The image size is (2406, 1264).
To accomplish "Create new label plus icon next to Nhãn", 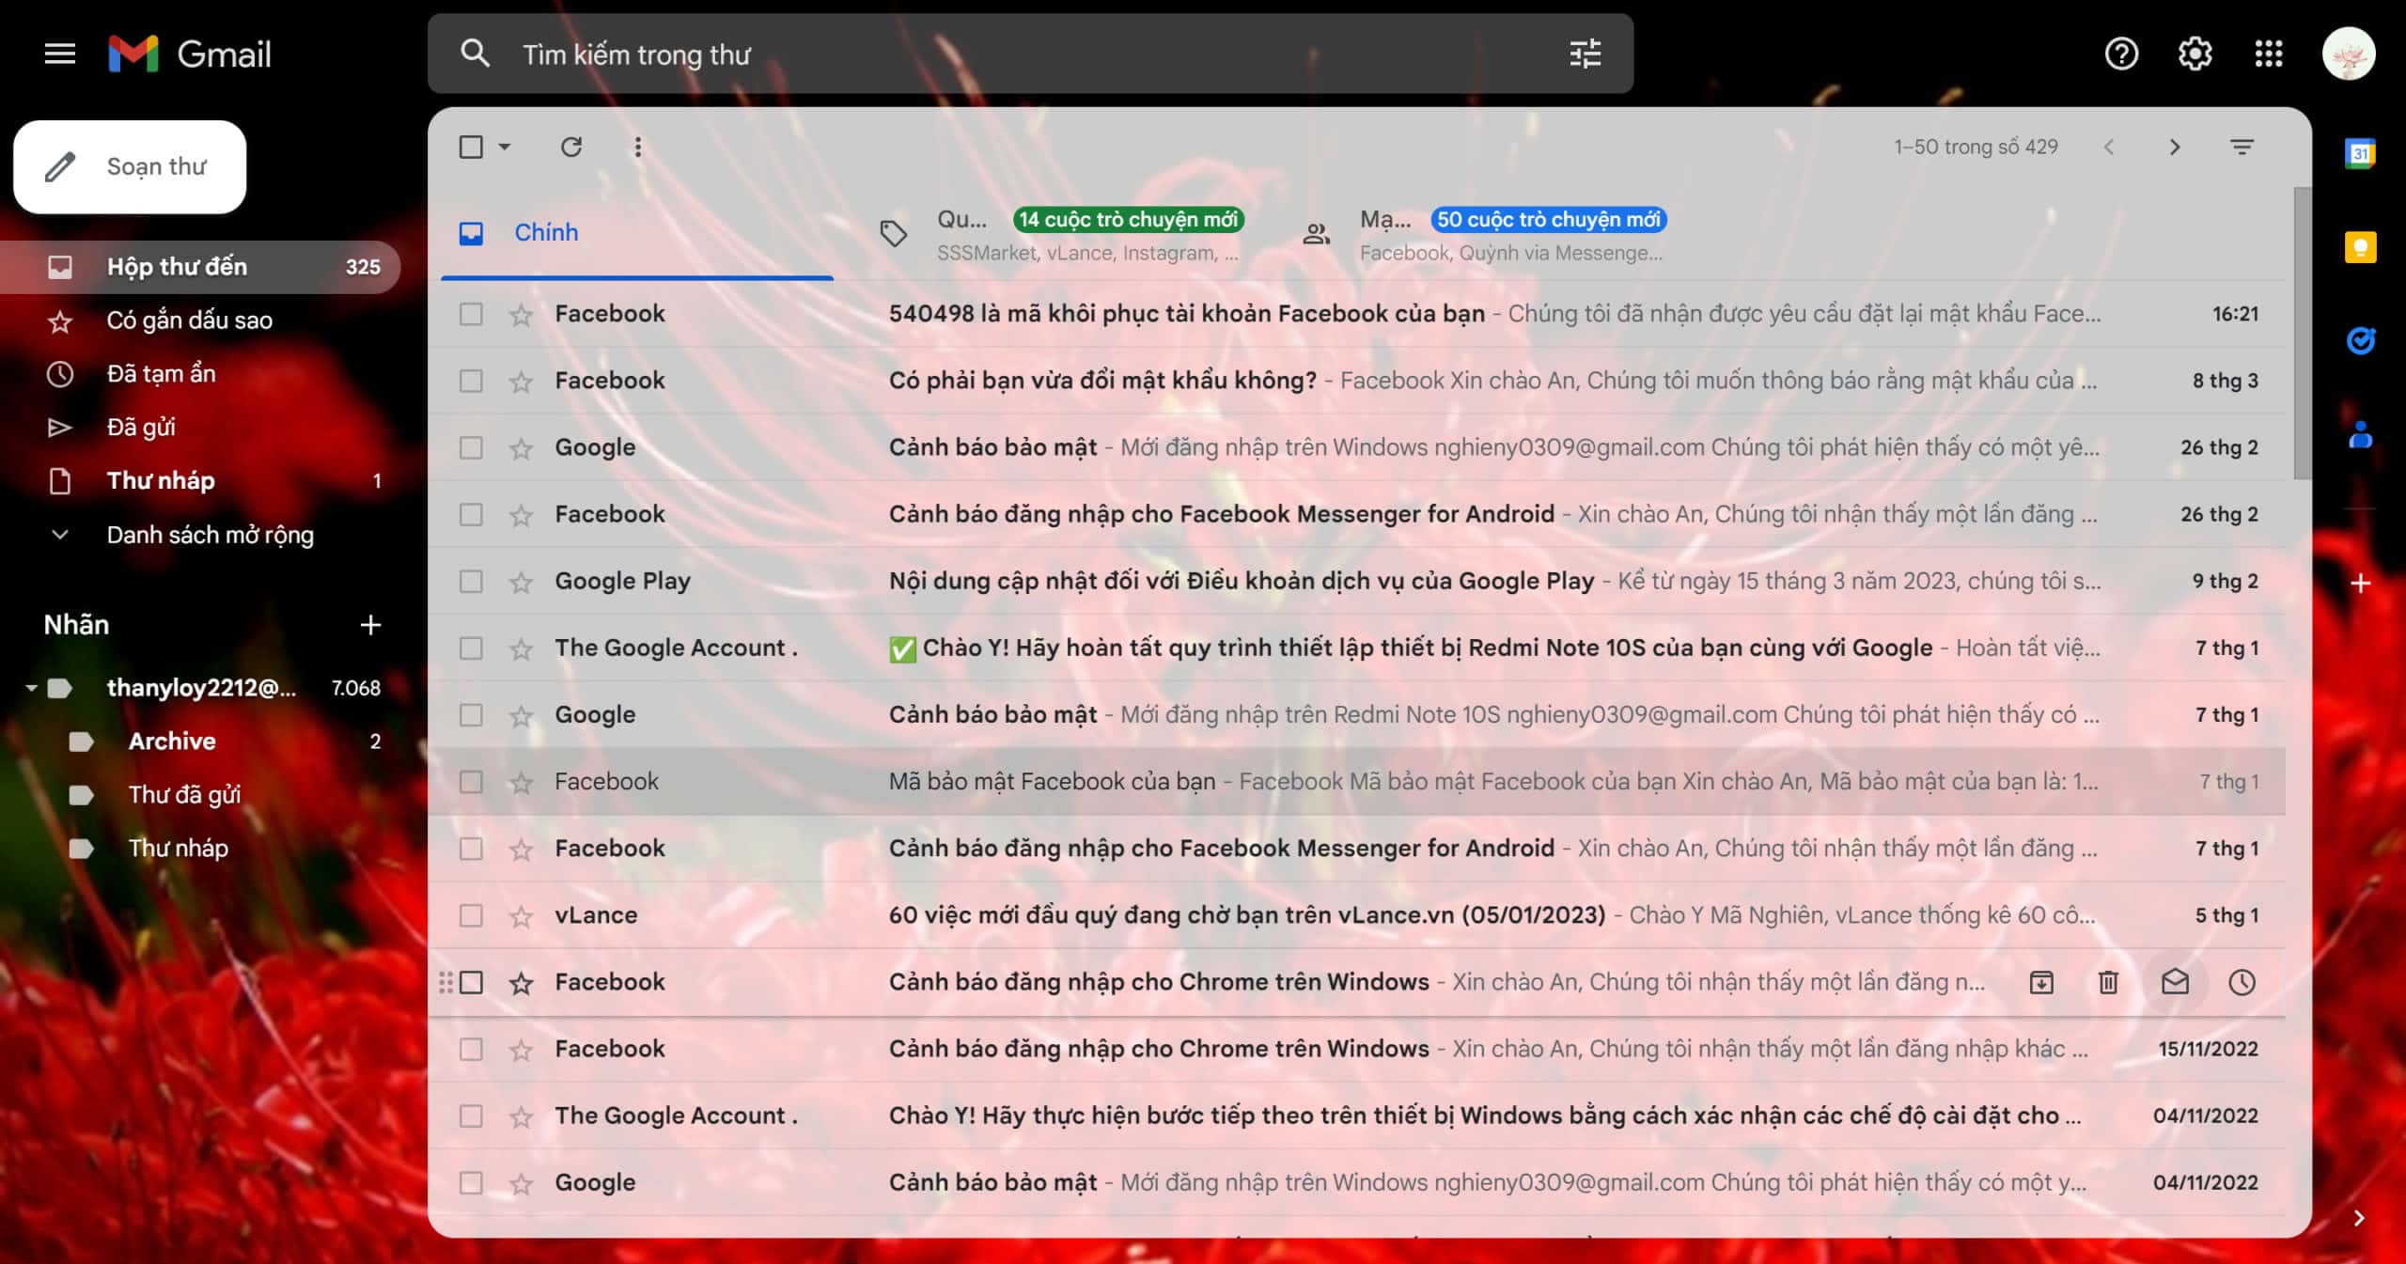I will 370,625.
